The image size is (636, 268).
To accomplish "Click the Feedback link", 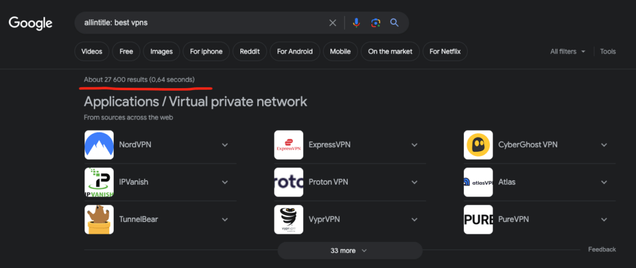I will pyautogui.click(x=602, y=249).
